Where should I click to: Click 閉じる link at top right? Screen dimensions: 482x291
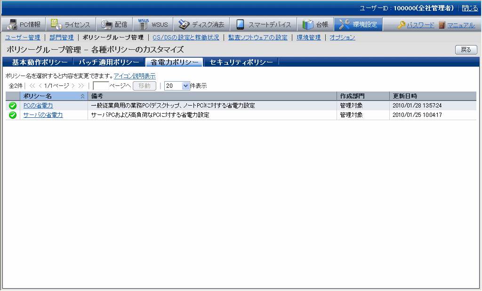pyautogui.click(x=470, y=8)
